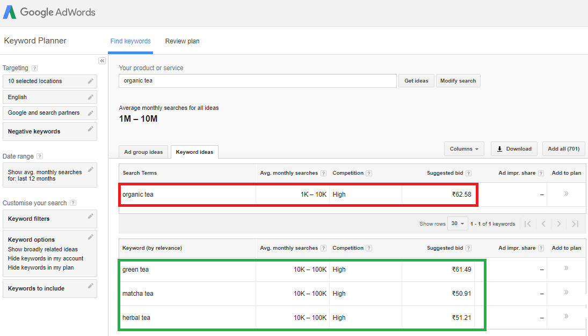This screenshot has width=588, height=336.
Task: Go to next page of keywords
Action: coord(559,223)
